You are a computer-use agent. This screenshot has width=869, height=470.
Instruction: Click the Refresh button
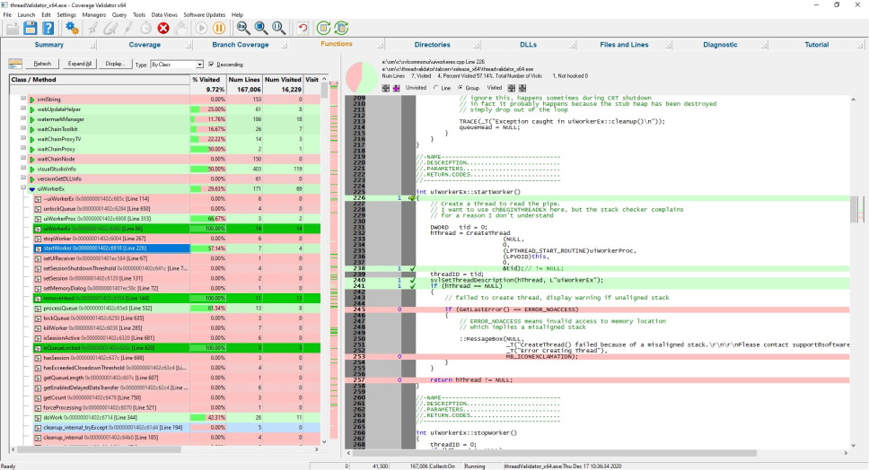pyautogui.click(x=42, y=64)
